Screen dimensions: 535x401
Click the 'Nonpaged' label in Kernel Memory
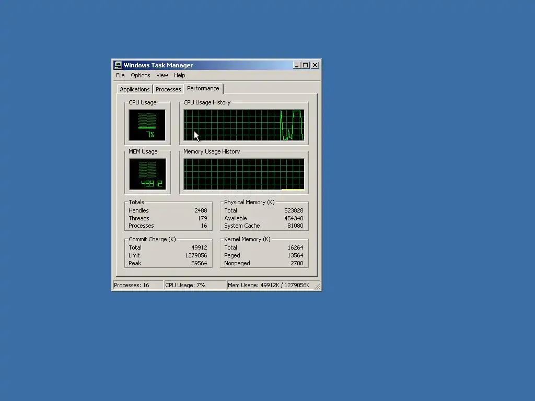pyautogui.click(x=237, y=263)
